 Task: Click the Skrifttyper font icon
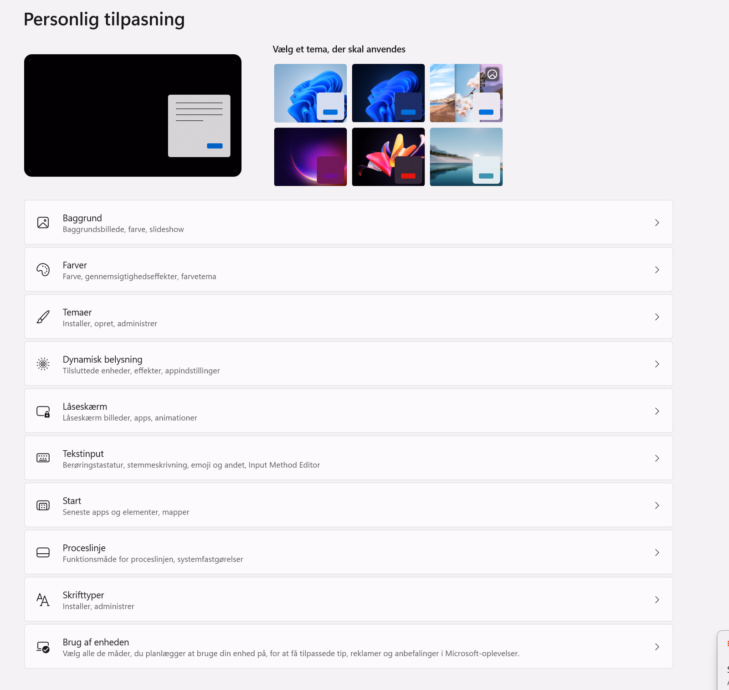pos(43,600)
